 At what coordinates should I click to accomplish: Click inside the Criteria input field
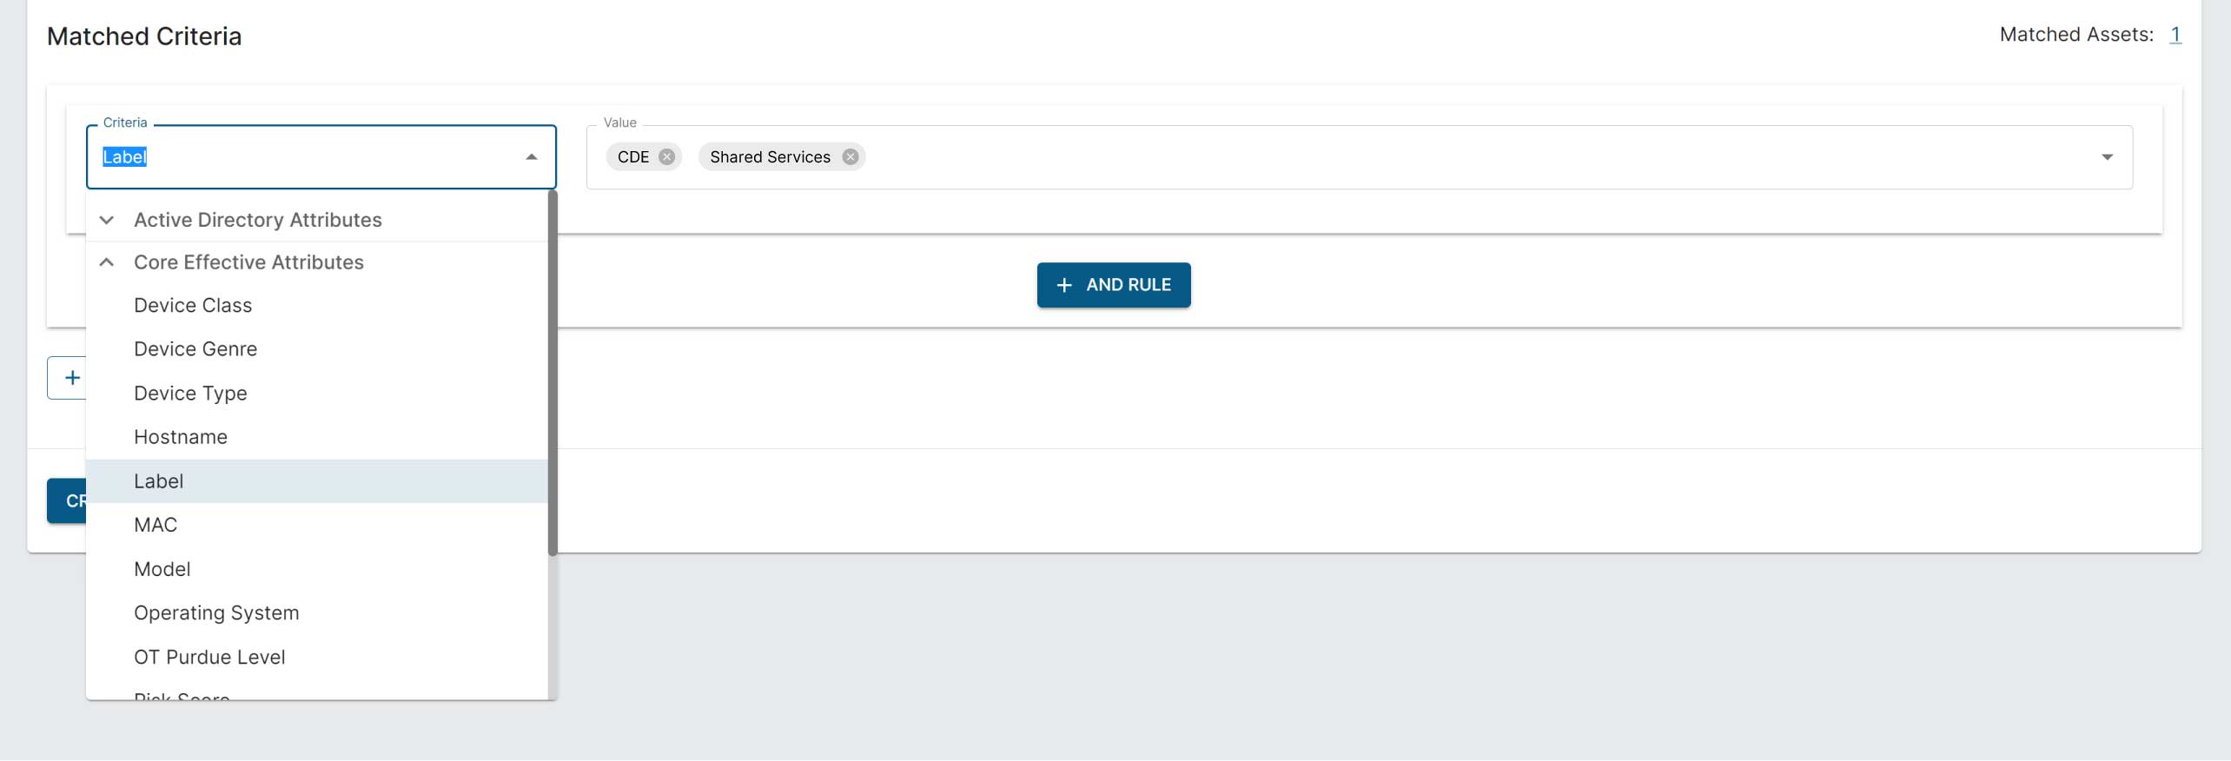(261, 156)
